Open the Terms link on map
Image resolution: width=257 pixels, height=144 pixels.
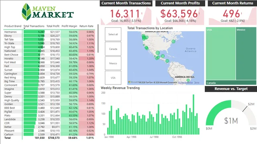[197, 83]
